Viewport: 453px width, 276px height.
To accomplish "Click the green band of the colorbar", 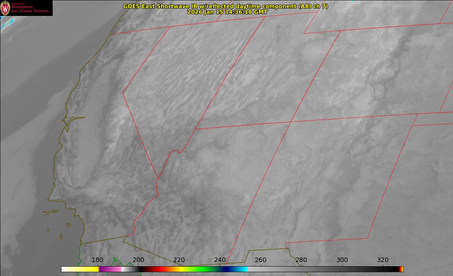I will click(201, 269).
